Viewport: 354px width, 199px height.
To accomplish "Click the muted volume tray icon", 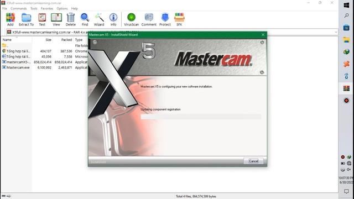I will click(x=349, y=170).
